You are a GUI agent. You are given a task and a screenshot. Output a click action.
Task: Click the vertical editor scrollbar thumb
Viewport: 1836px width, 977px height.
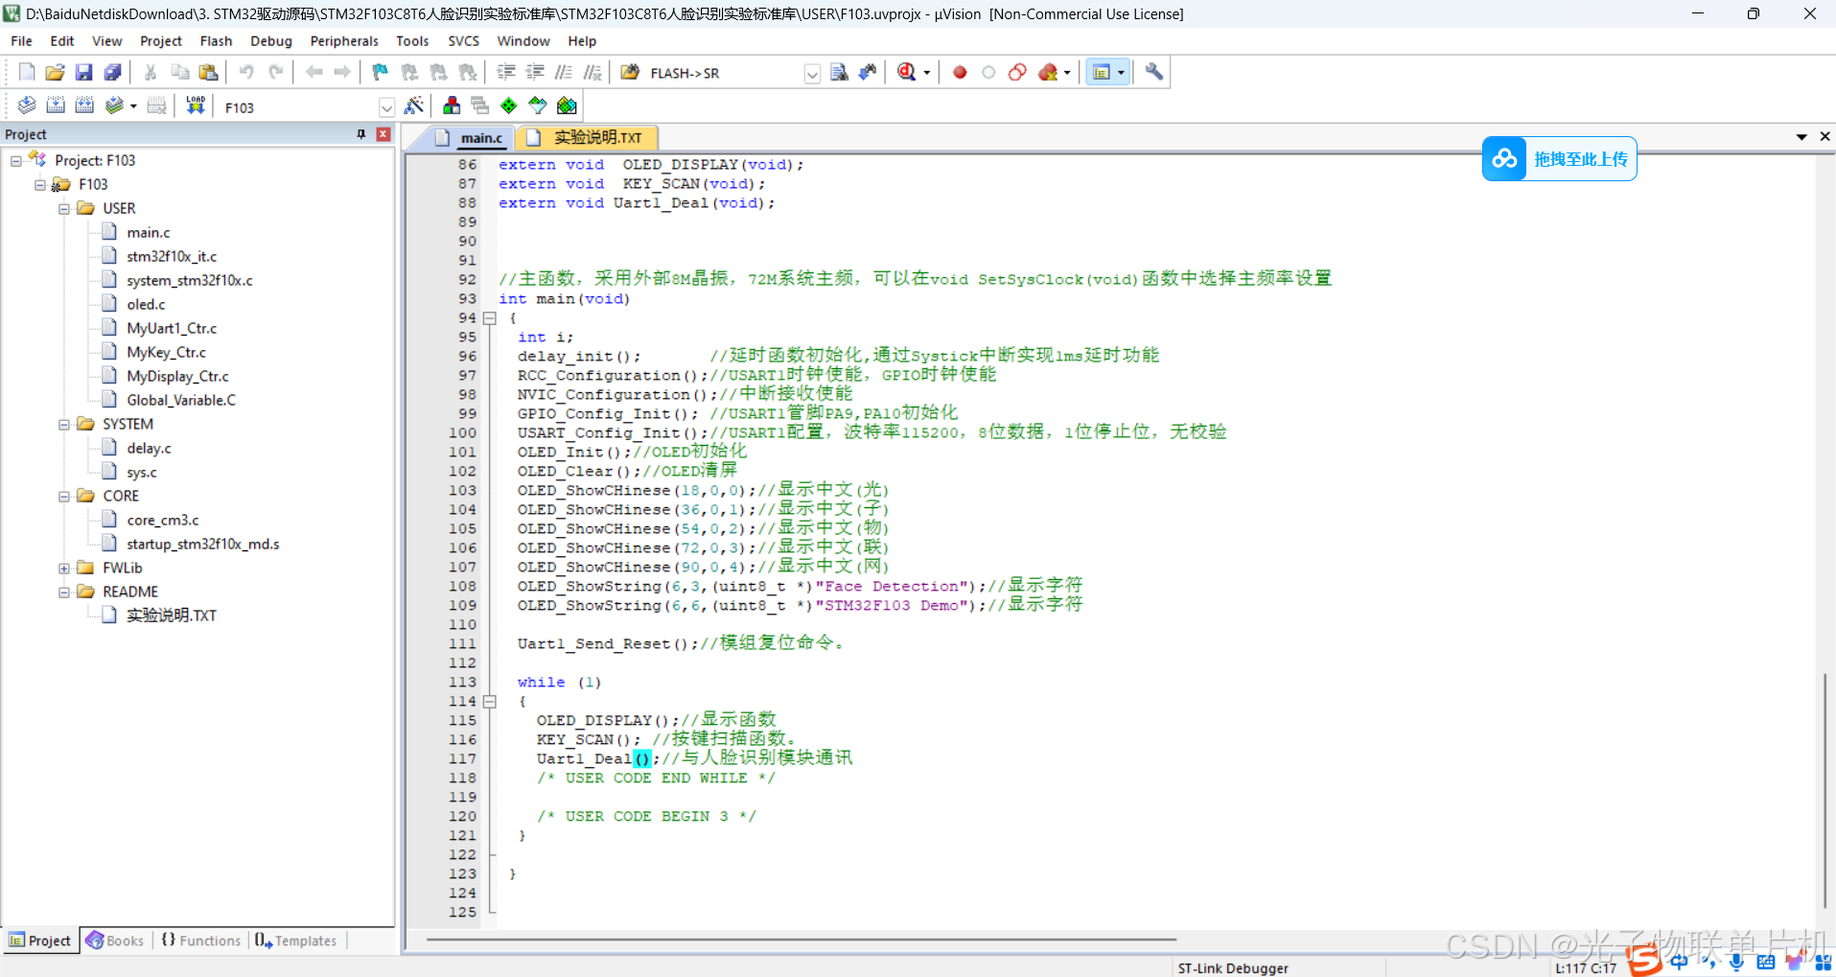pyautogui.click(x=1824, y=790)
